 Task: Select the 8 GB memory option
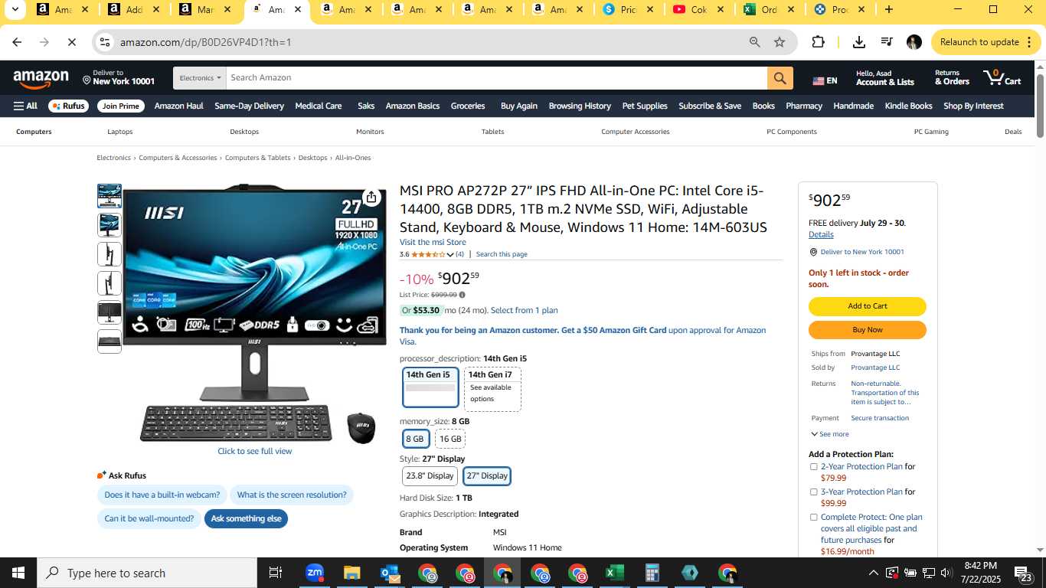[x=416, y=439]
